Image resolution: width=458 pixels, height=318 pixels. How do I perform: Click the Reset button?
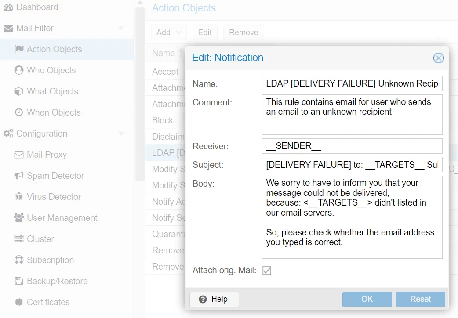point(420,299)
